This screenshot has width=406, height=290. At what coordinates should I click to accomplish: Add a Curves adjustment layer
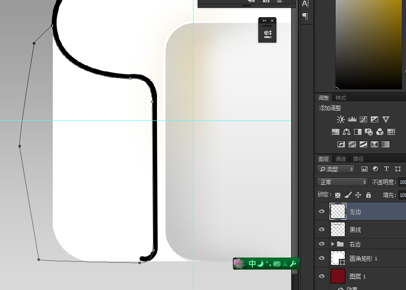[x=363, y=119]
